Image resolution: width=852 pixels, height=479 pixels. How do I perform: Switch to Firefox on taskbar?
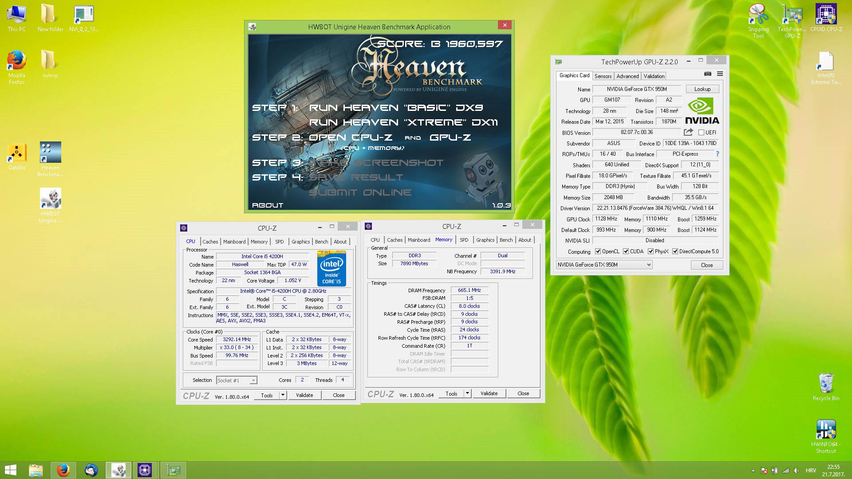[63, 470]
